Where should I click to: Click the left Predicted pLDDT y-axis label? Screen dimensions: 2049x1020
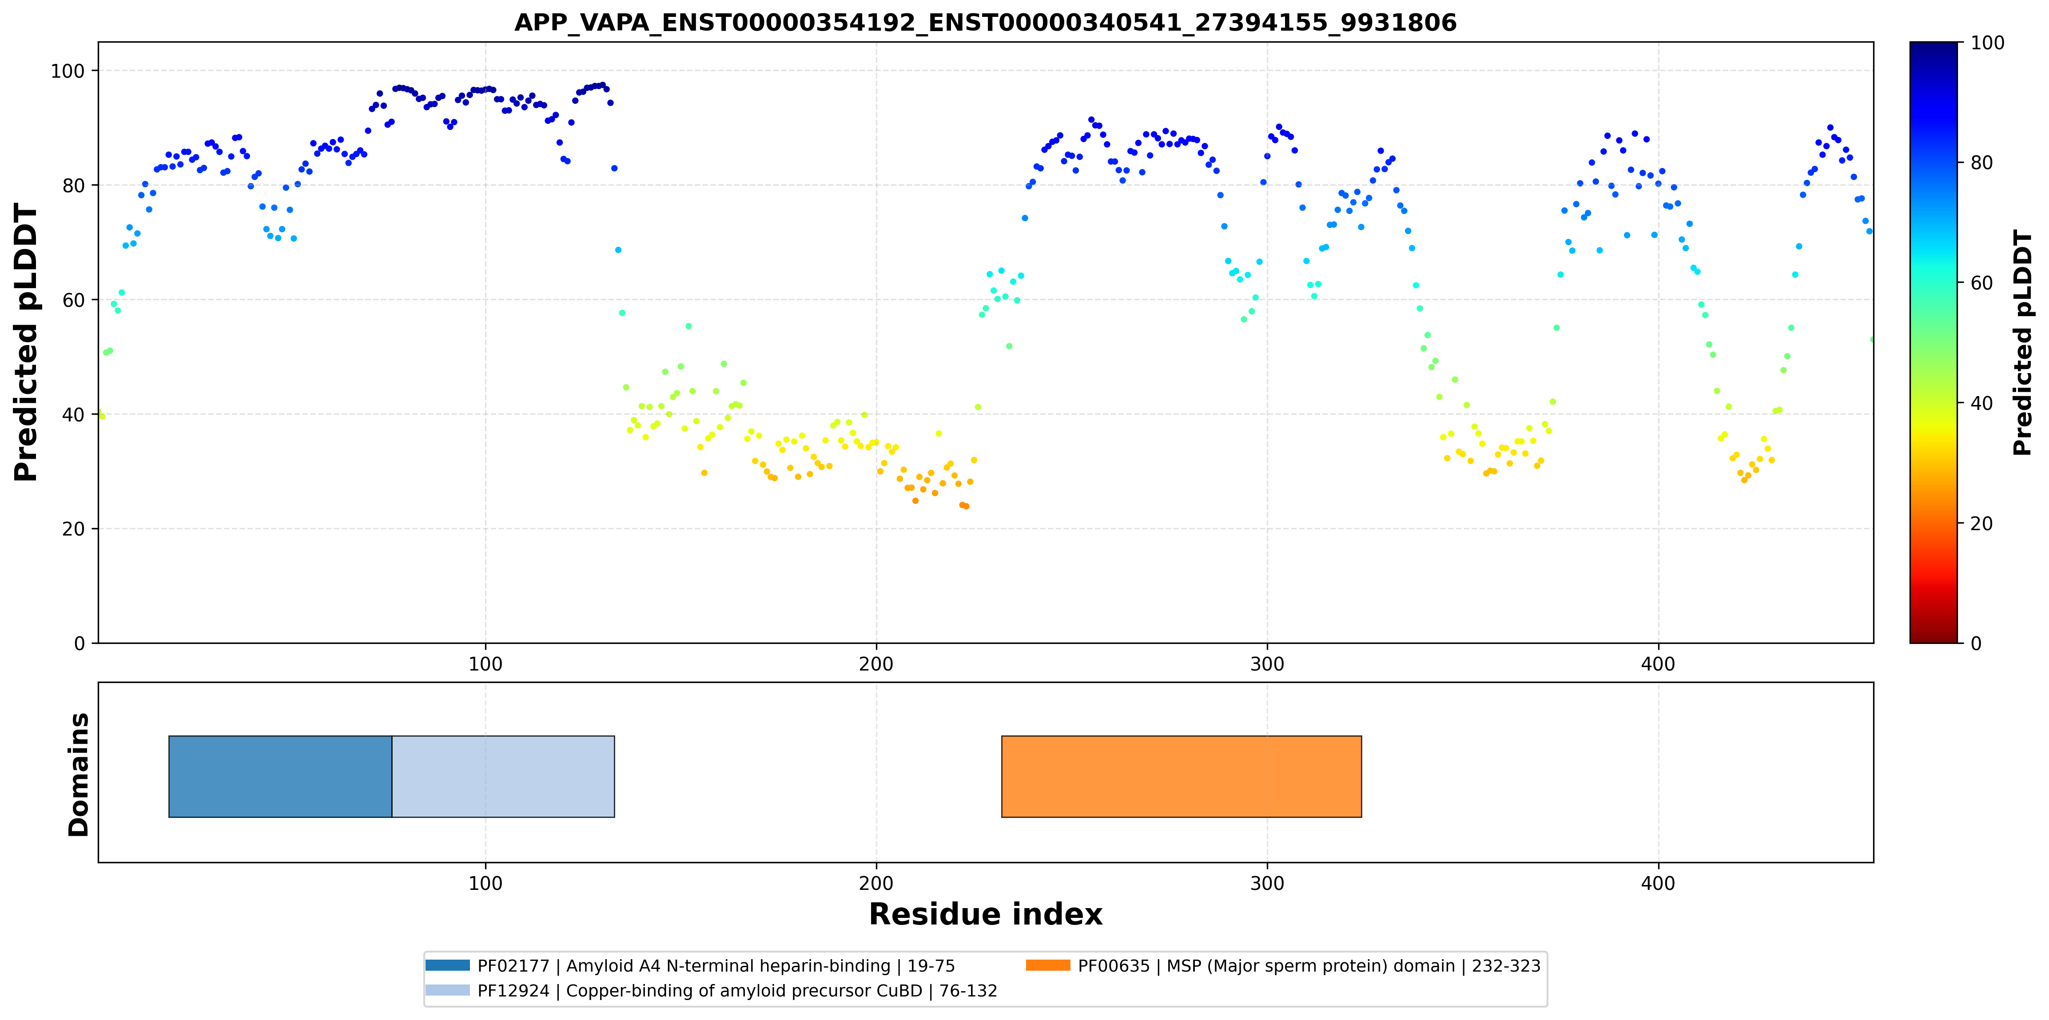tap(26, 343)
